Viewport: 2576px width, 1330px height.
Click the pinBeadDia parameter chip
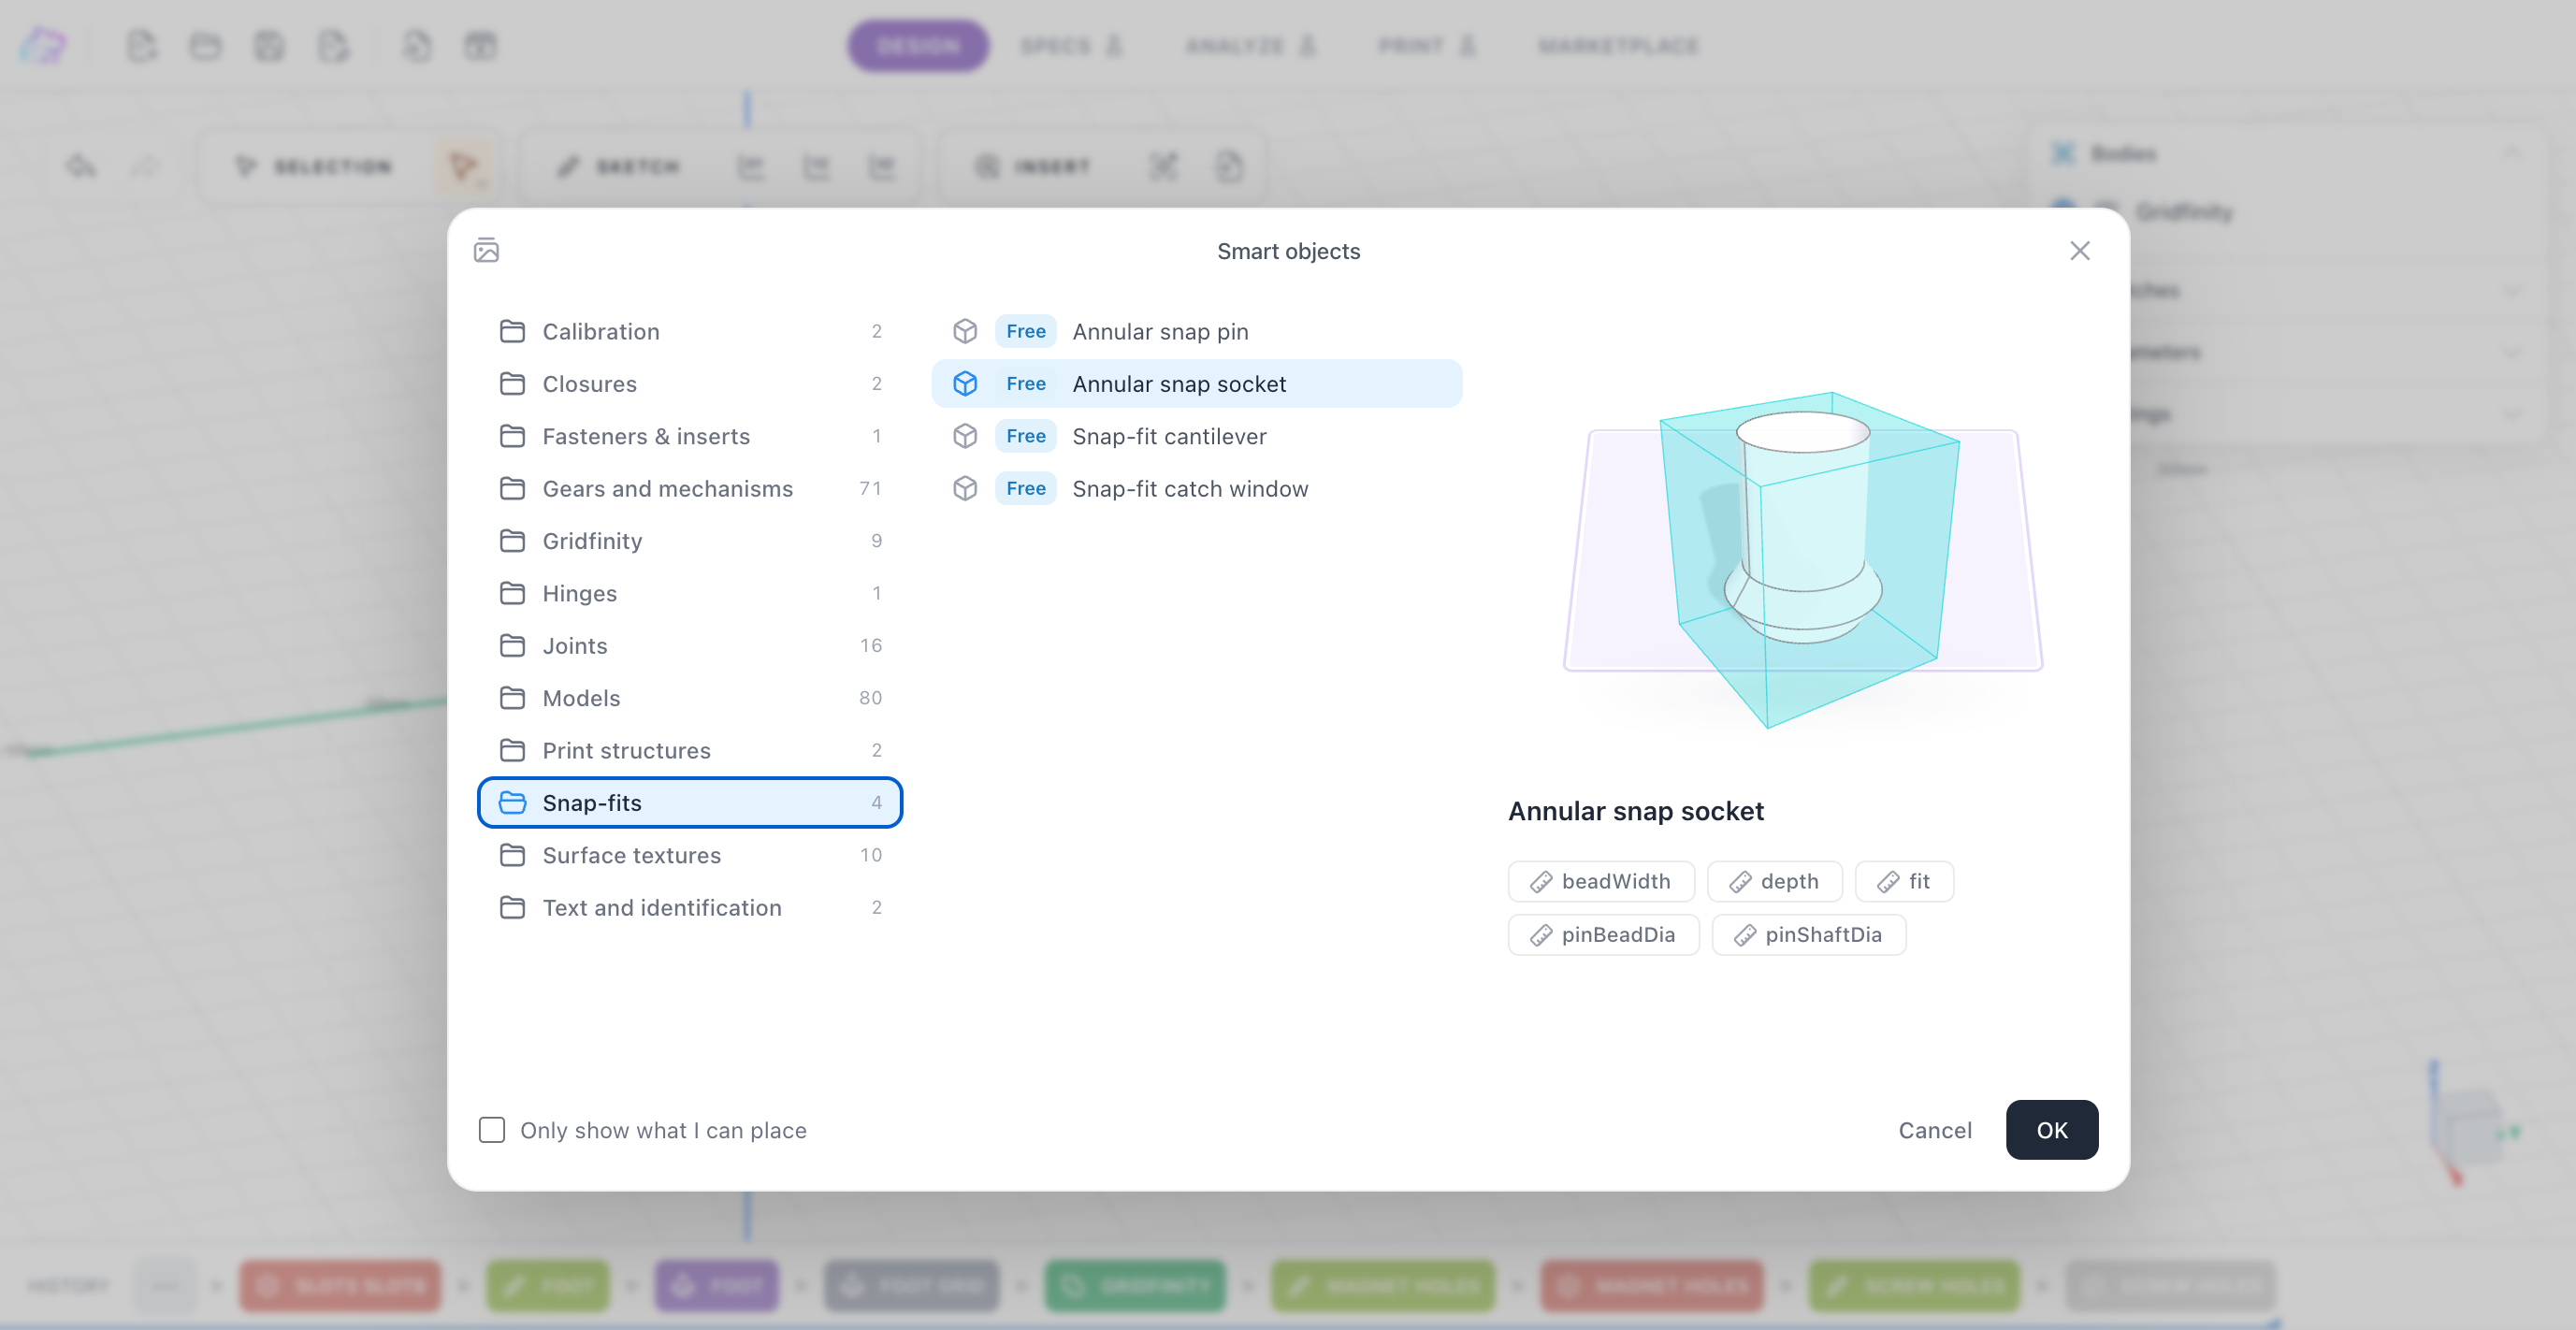1603,935
